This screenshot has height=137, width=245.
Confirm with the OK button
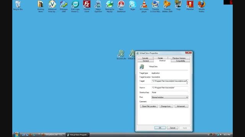[160, 128]
